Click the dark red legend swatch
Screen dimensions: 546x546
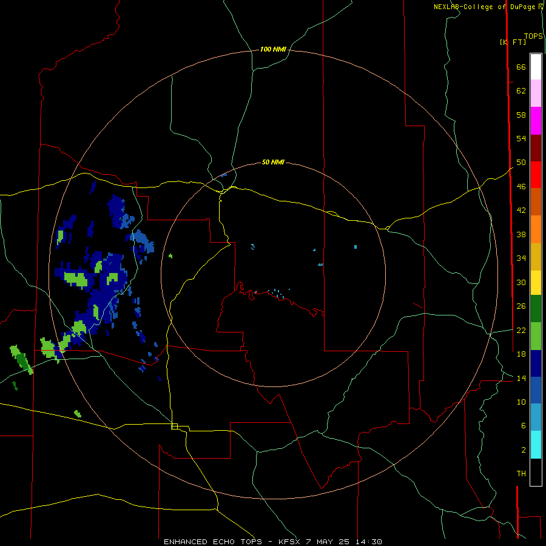536,148
